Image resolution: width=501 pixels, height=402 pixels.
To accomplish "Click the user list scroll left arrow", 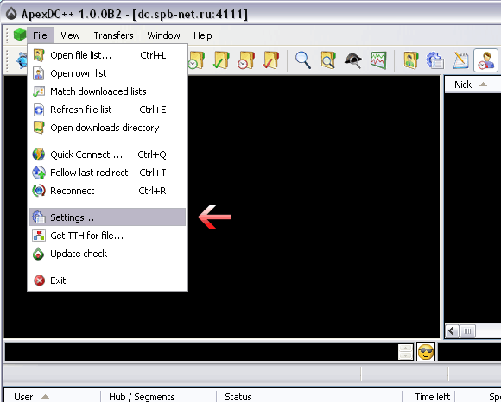I will (x=452, y=331).
